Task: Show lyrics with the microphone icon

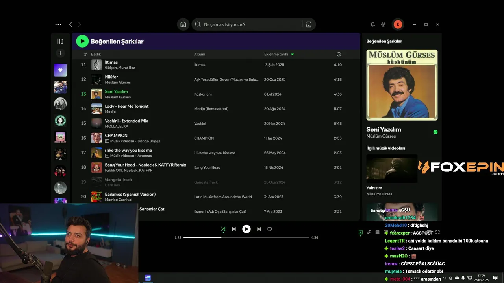Action: point(369,232)
